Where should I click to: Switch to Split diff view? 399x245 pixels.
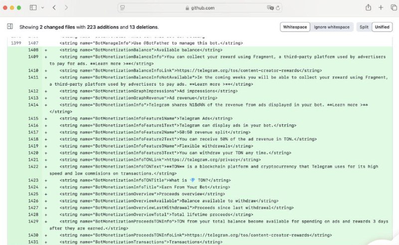364,27
